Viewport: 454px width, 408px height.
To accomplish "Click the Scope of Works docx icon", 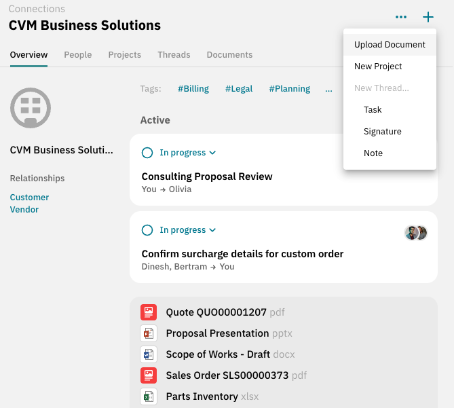I will coord(148,354).
